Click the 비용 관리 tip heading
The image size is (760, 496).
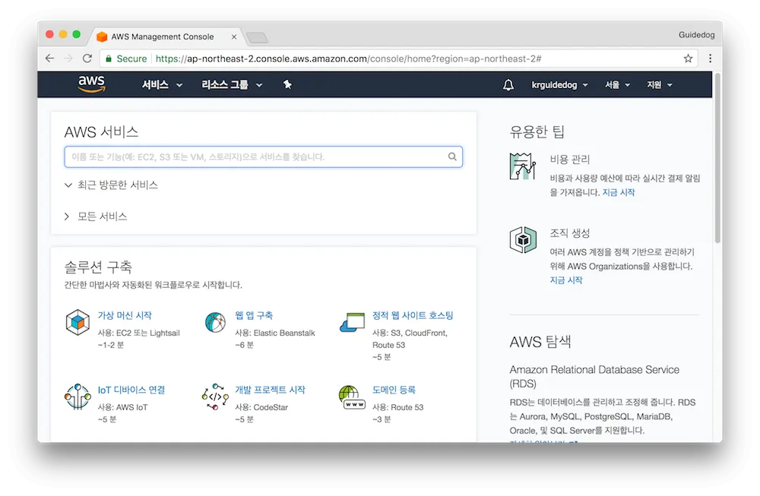coord(569,160)
